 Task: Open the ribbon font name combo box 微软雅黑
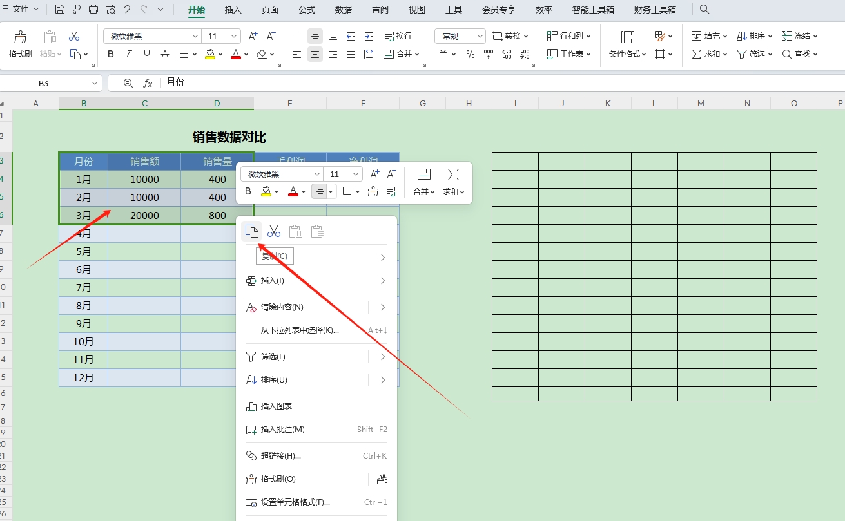(152, 36)
